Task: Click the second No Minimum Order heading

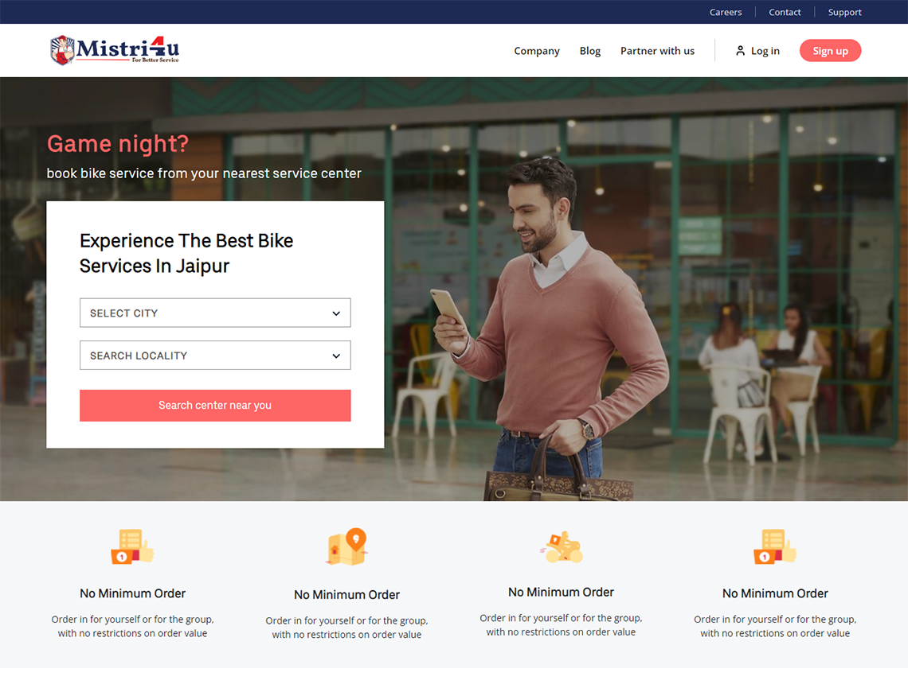Action: 346,594
